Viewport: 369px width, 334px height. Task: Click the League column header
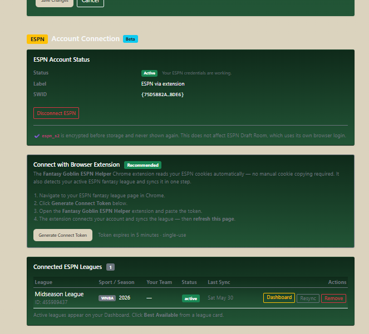pos(43,282)
